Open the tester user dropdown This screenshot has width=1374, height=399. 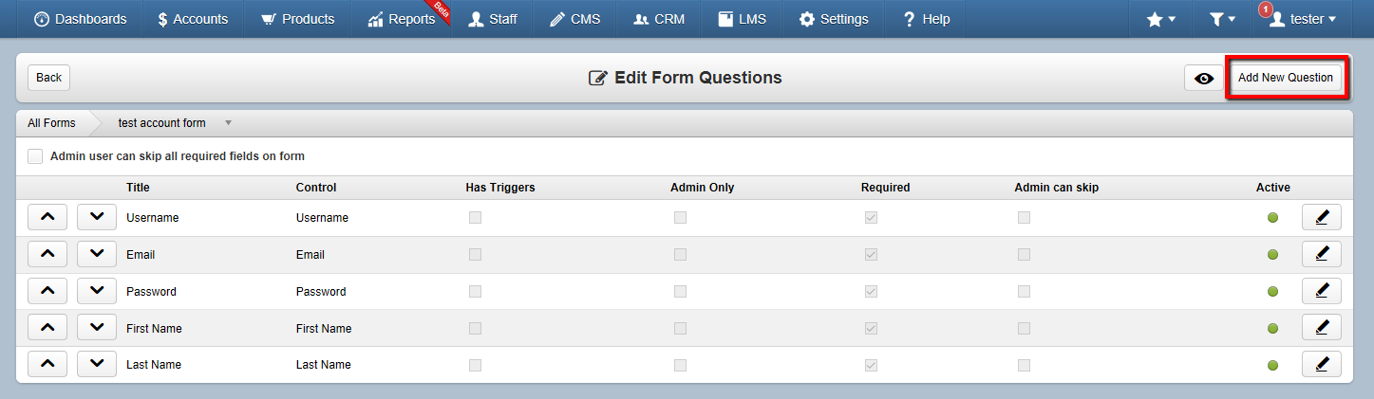point(1304,19)
